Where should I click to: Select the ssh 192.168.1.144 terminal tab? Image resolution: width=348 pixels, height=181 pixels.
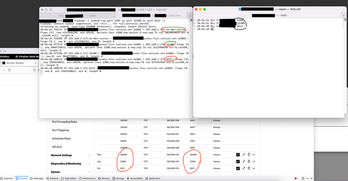pyautogui.click(x=152, y=16)
